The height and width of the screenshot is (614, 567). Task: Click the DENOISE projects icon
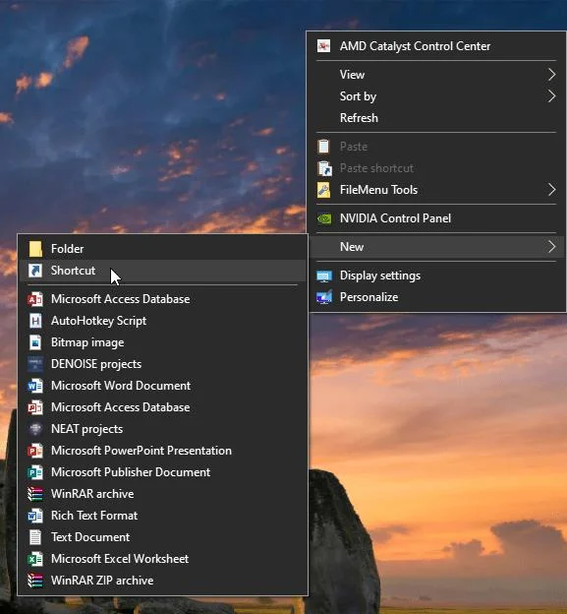[35, 364]
